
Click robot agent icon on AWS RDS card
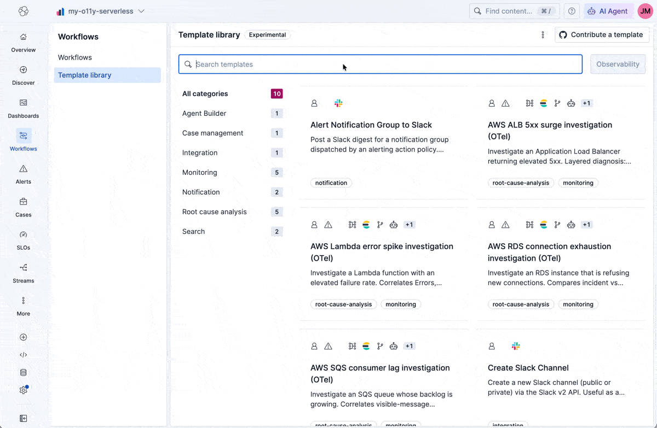click(x=571, y=225)
